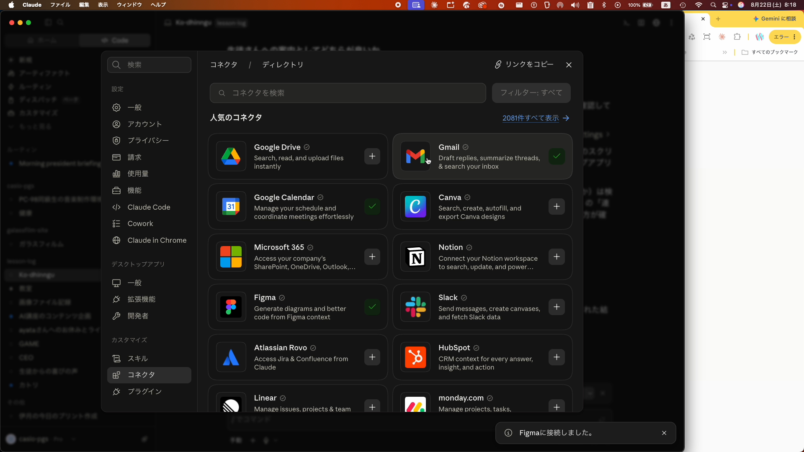This screenshot has height=452, width=804.
Task: Click the volume icon in menu bar
Action: (575, 5)
